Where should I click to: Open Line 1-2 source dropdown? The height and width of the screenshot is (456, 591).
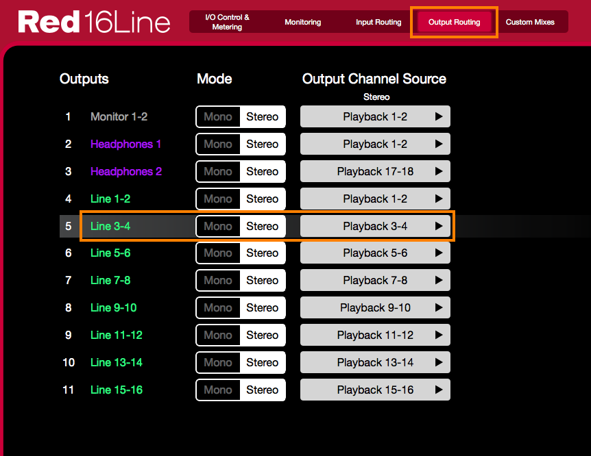coord(375,199)
